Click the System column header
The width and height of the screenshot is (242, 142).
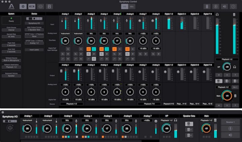click(11, 14)
